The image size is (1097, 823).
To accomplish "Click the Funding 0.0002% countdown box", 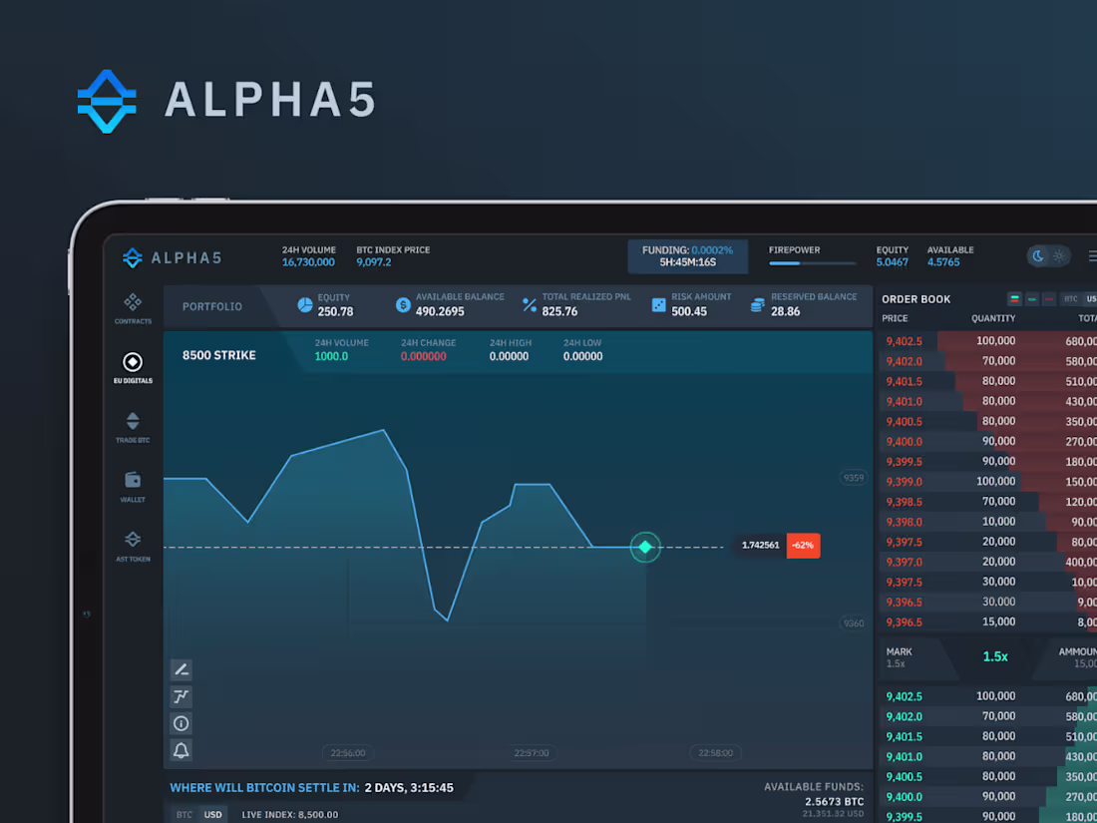I will [688, 256].
